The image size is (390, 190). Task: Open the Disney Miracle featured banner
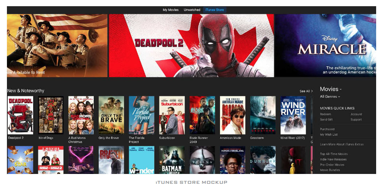pos(325,46)
